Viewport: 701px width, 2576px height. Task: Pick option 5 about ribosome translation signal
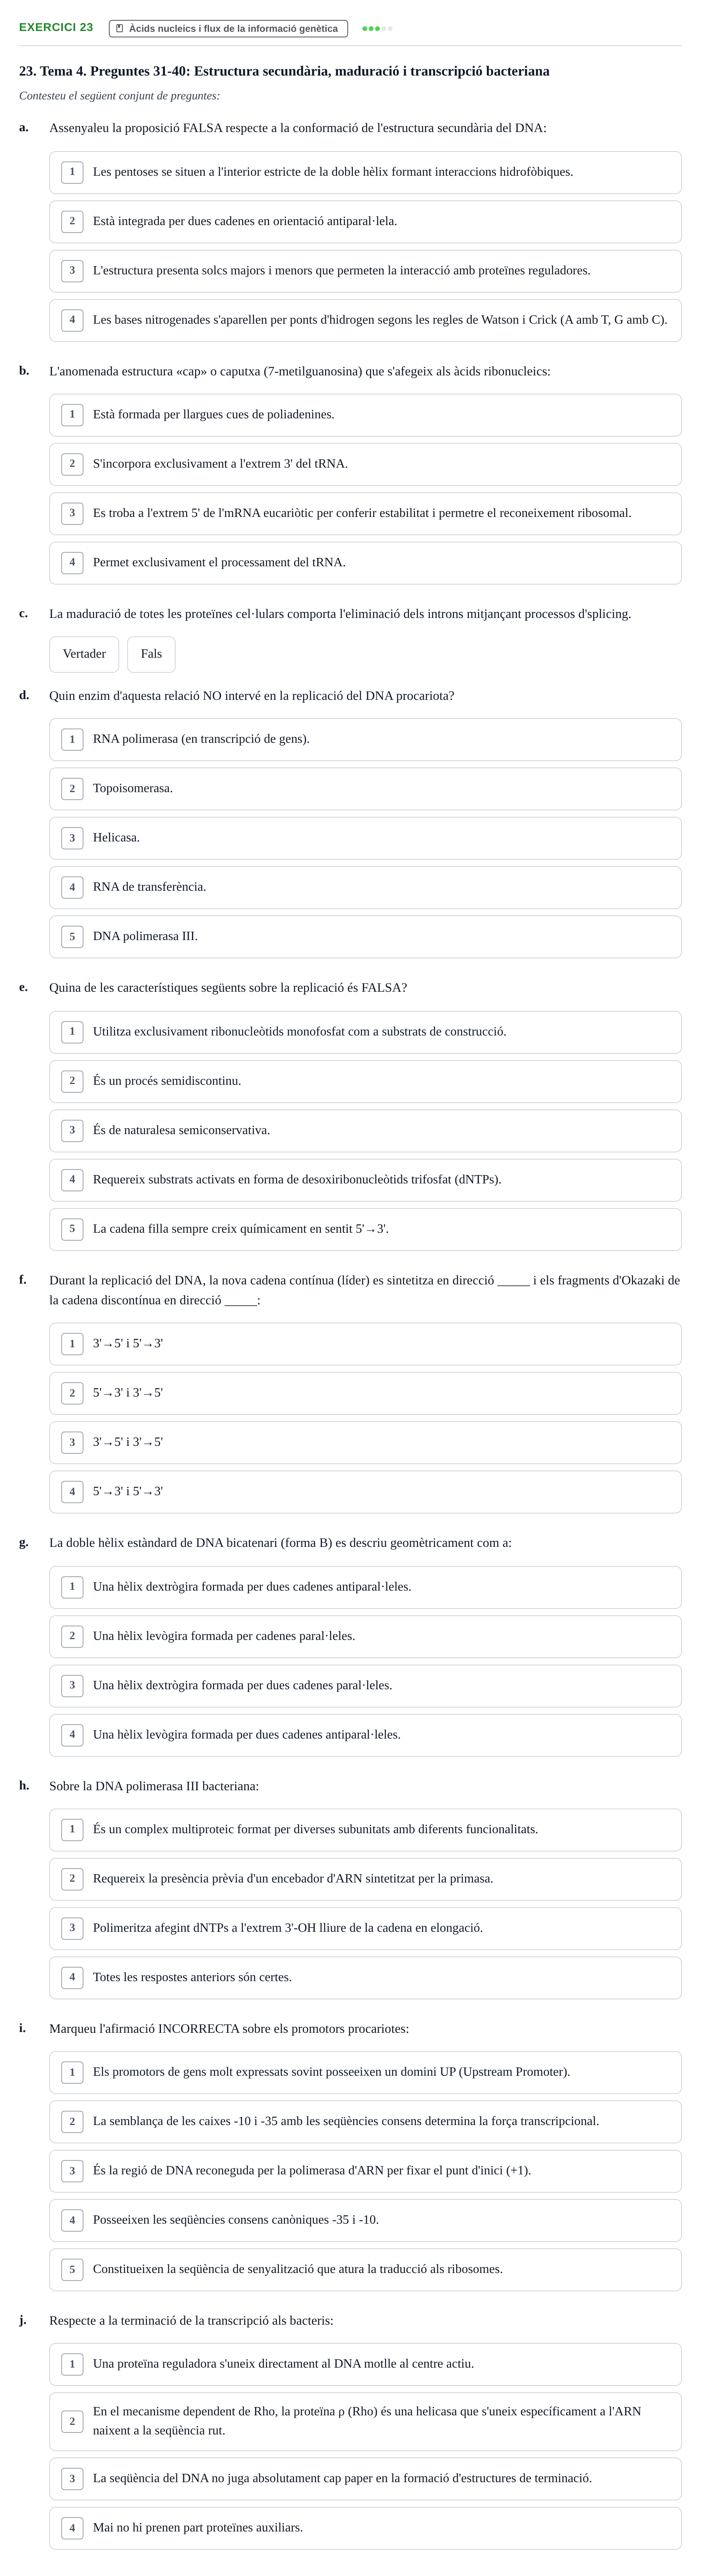[365, 2270]
